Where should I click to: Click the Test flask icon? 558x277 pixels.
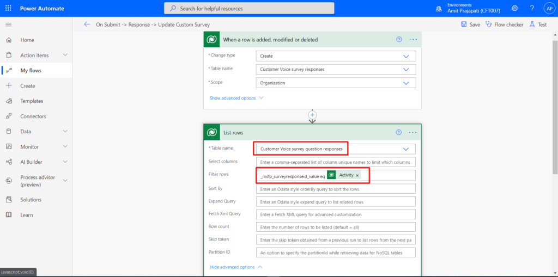(532, 24)
